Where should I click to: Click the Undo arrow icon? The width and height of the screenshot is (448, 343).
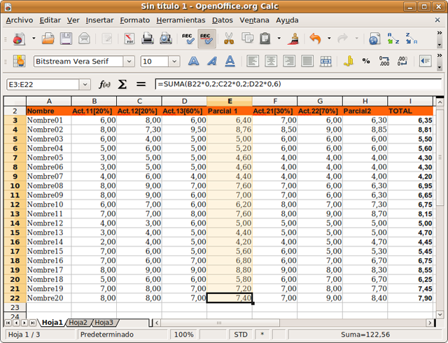[315, 38]
